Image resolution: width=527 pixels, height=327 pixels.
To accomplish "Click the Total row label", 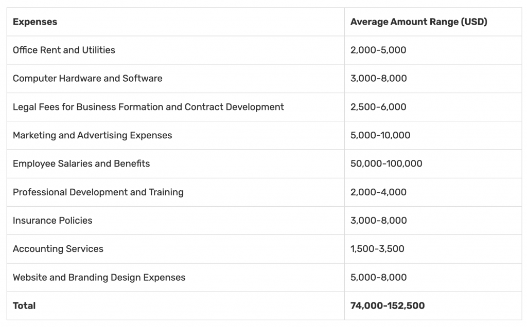I will tap(24, 306).
